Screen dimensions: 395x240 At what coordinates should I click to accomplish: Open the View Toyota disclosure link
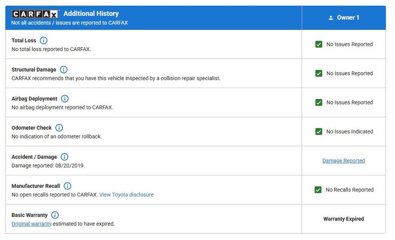(x=126, y=195)
